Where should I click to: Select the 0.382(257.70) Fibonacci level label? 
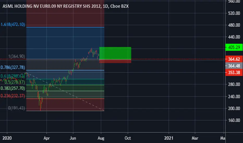click(13, 88)
